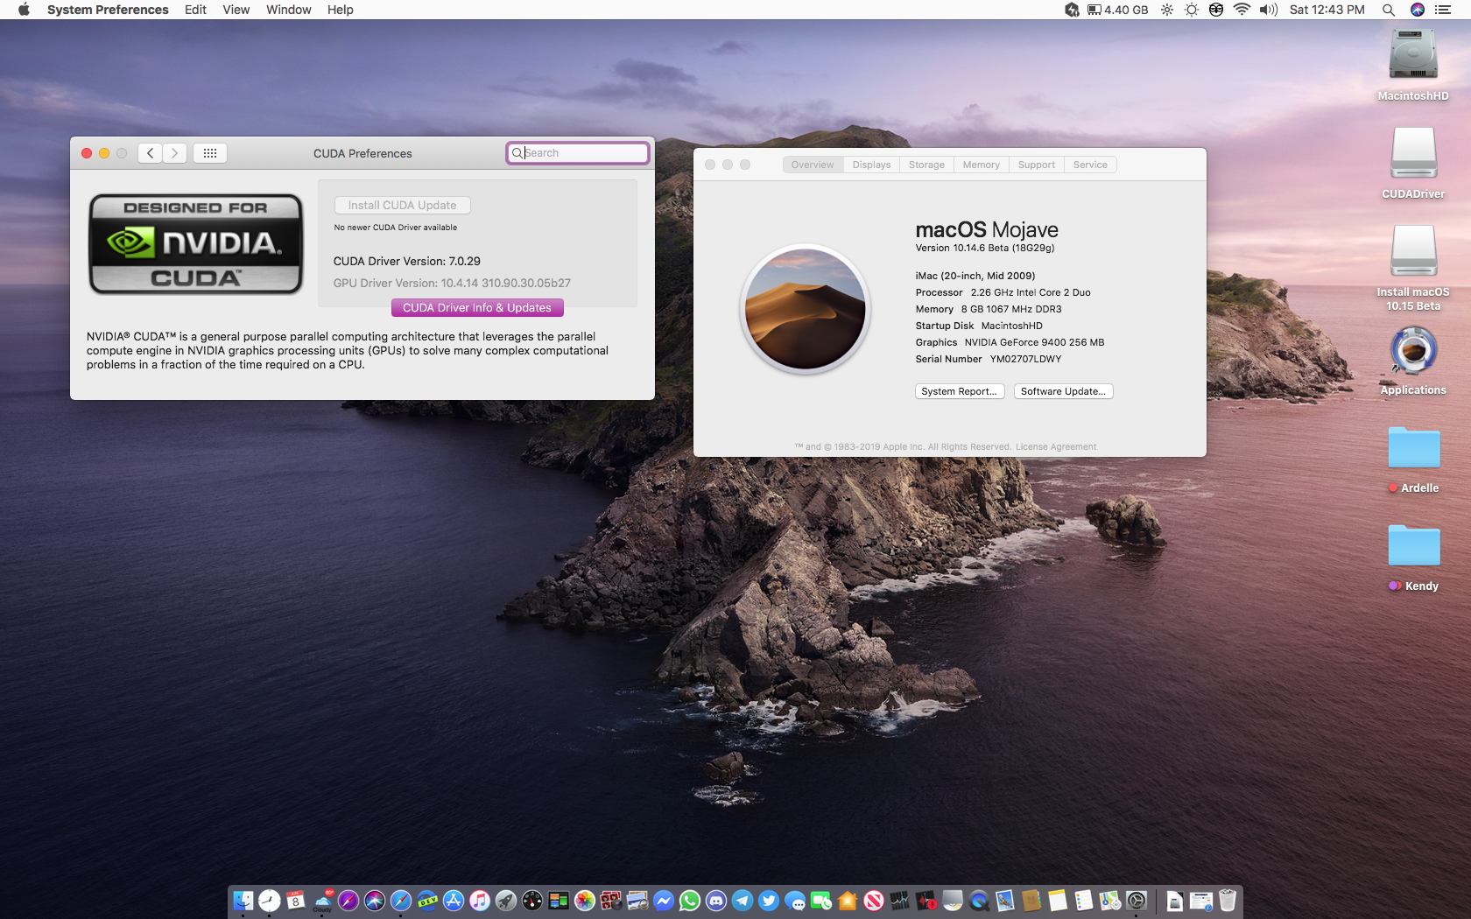Open Voice Memos in the dock

point(926,901)
